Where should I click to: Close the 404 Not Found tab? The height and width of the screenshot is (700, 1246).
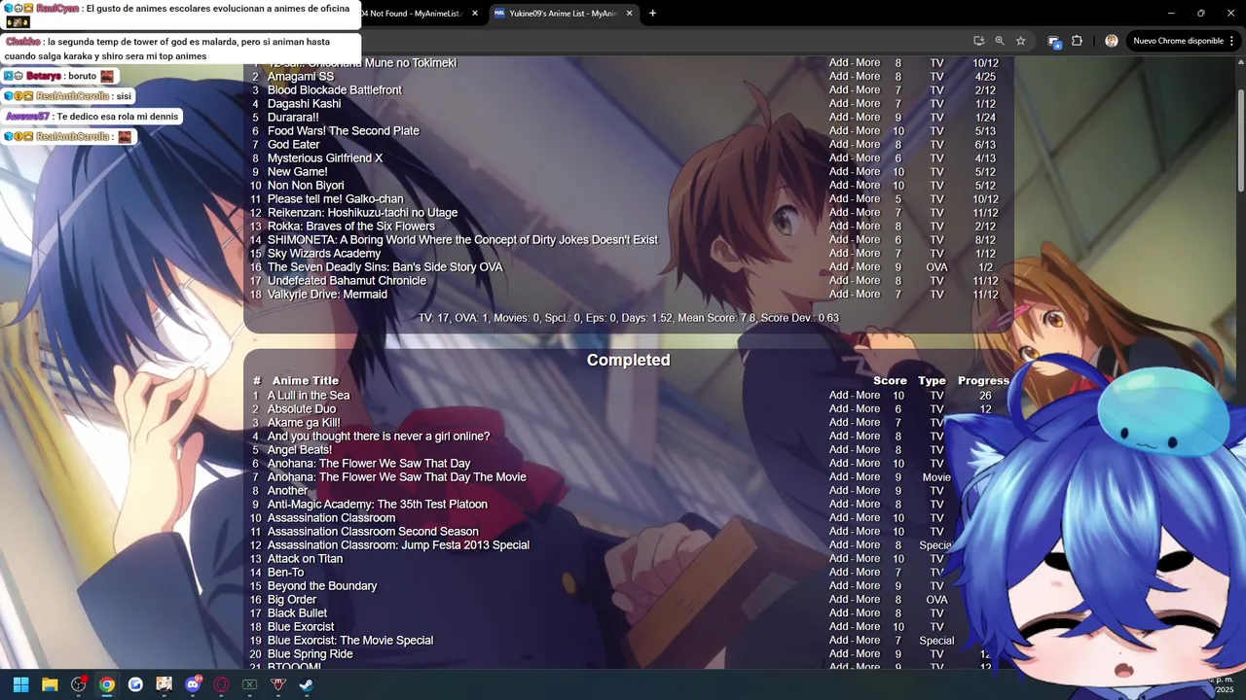tap(475, 14)
